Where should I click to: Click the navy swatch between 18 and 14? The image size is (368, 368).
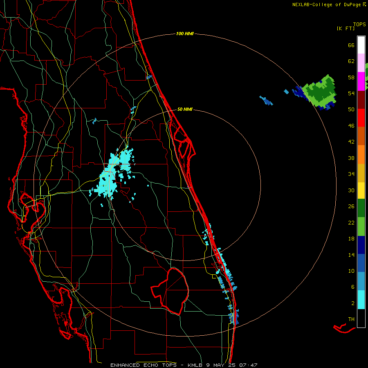tap(361, 245)
